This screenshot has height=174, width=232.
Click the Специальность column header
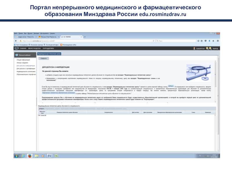click(x=108, y=112)
